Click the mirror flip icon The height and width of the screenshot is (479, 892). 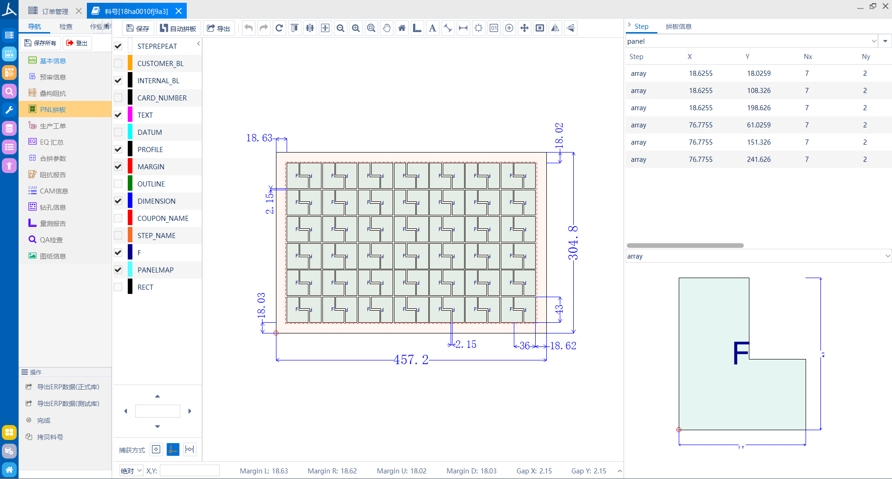[555, 28]
